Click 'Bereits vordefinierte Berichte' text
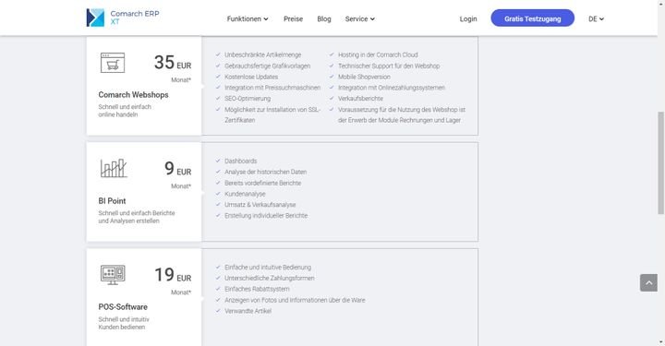The width and height of the screenshot is (665, 346). click(x=263, y=183)
